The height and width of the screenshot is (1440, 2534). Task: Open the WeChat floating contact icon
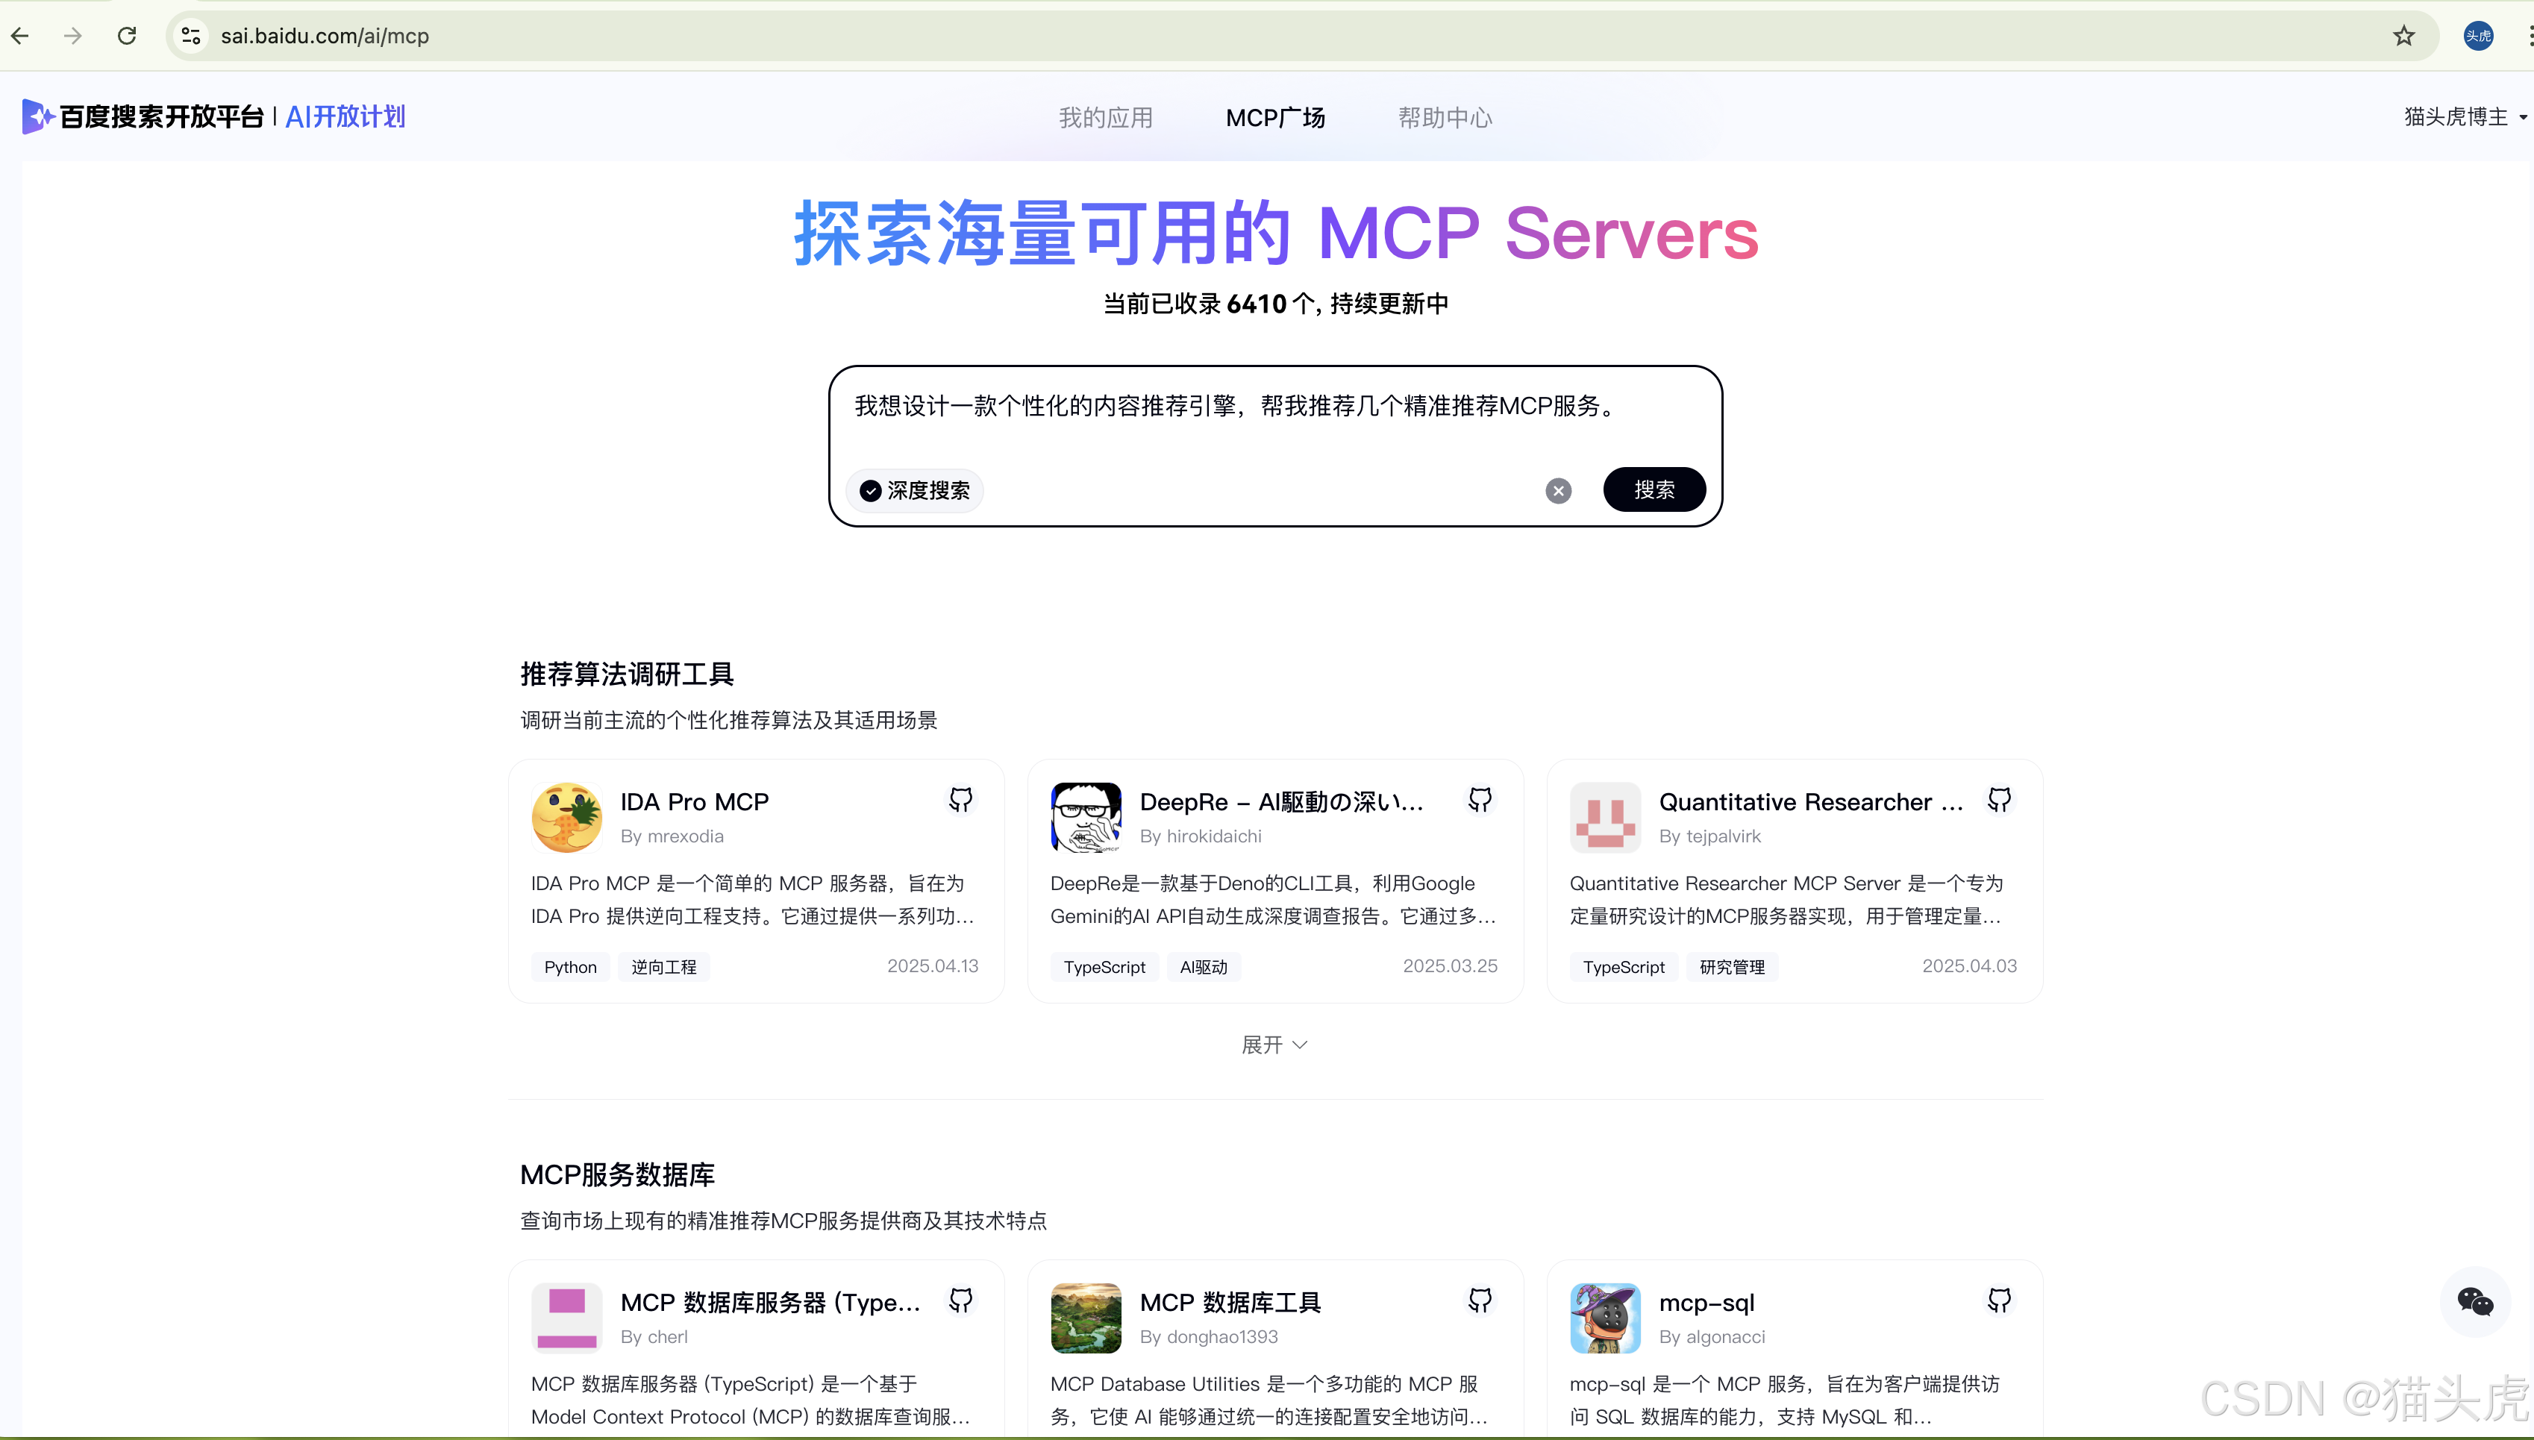2474,1301
